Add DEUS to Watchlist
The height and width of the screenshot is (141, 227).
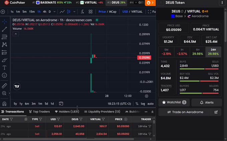[x=174, y=102]
